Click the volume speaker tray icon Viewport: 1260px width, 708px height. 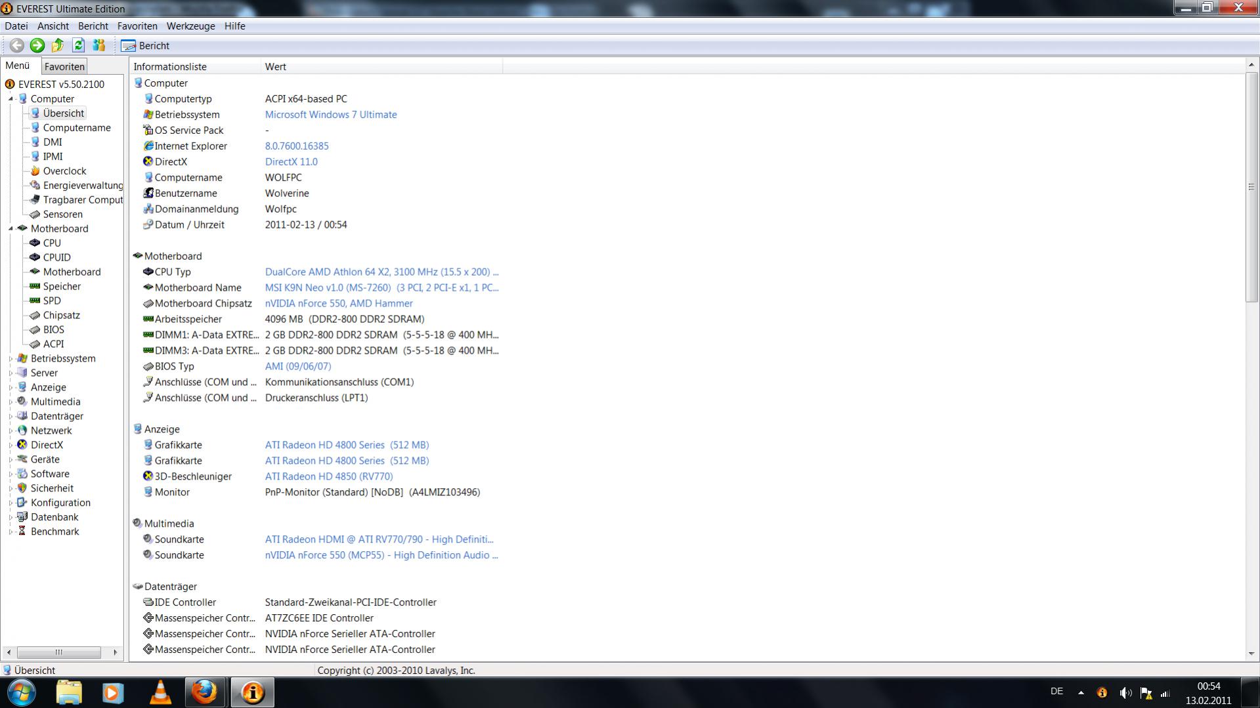coord(1125,693)
